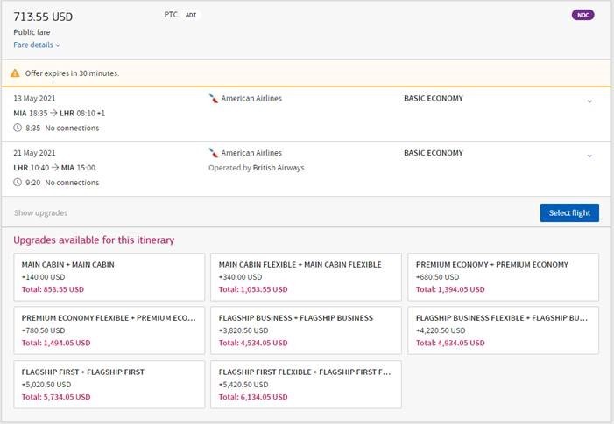Expand the 21 May return flight row
The width and height of the screenshot is (614, 424).
tap(589, 156)
